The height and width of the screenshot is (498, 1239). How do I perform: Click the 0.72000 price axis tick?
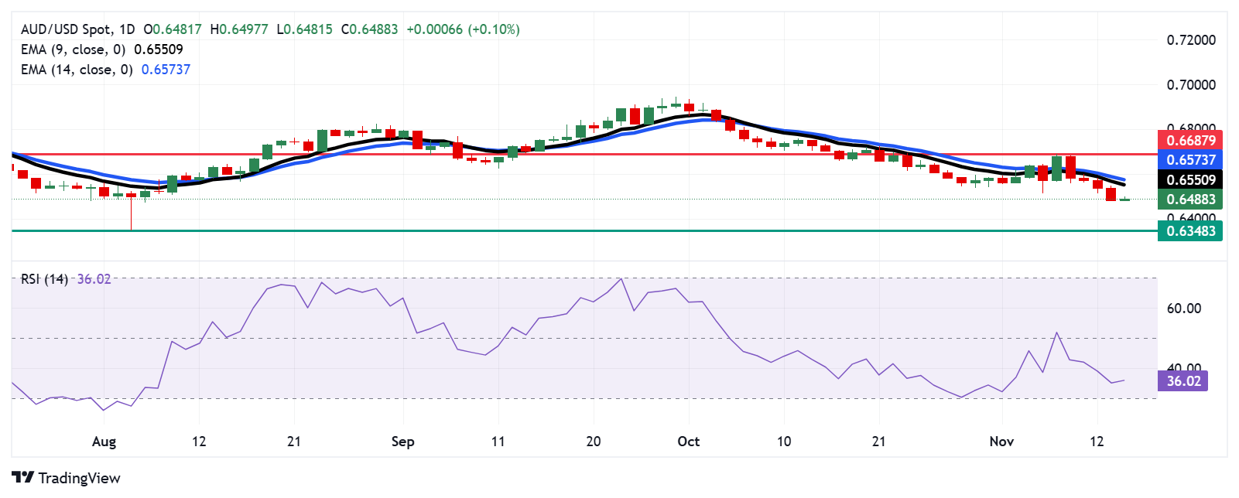click(x=1191, y=40)
